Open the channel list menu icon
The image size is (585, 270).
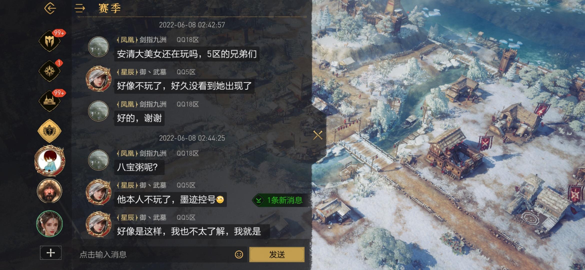(80, 8)
